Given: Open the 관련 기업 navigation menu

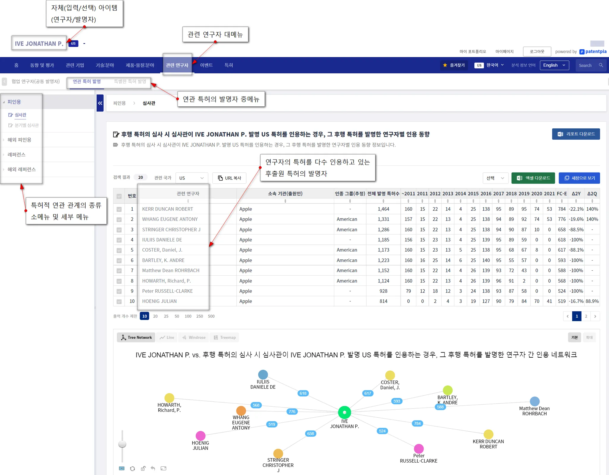Looking at the screenshot, I should pyautogui.click(x=75, y=65).
